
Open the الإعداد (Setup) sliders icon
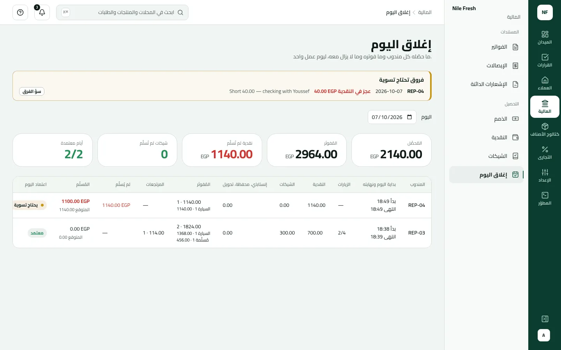(545, 175)
